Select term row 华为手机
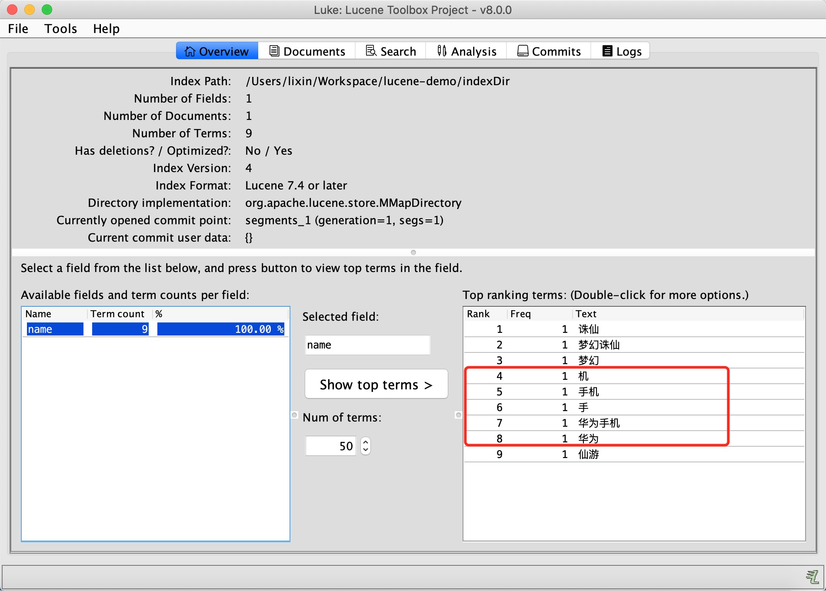This screenshot has height=591, width=826. (634, 423)
